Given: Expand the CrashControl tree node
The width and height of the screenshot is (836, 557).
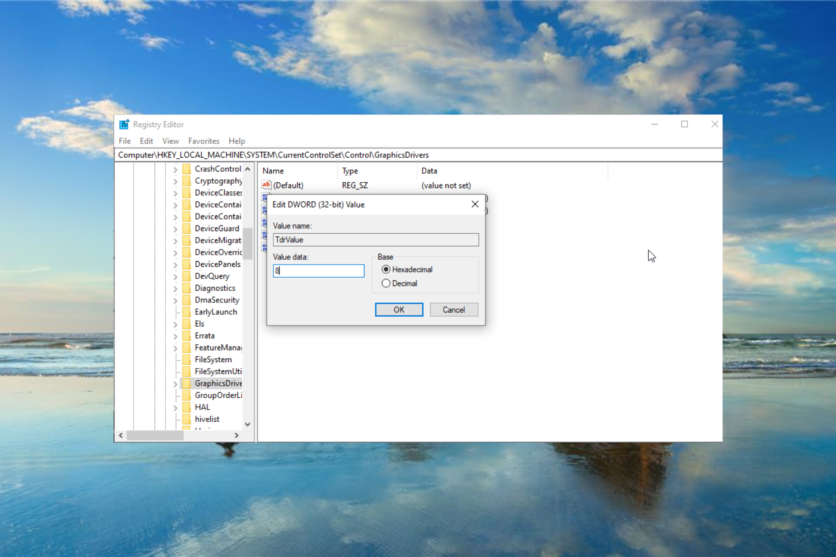Looking at the screenshot, I should point(175,169).
